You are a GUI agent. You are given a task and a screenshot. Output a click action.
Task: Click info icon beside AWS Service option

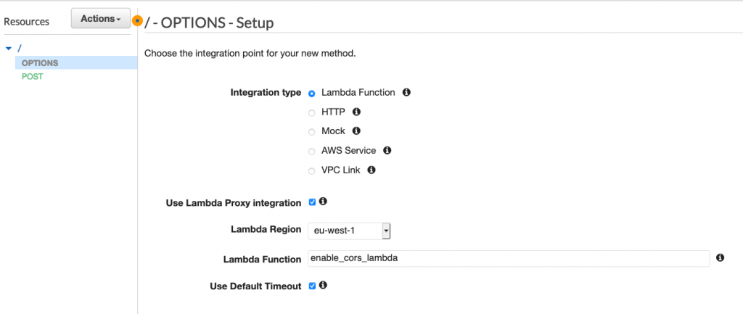pos(387,151)
